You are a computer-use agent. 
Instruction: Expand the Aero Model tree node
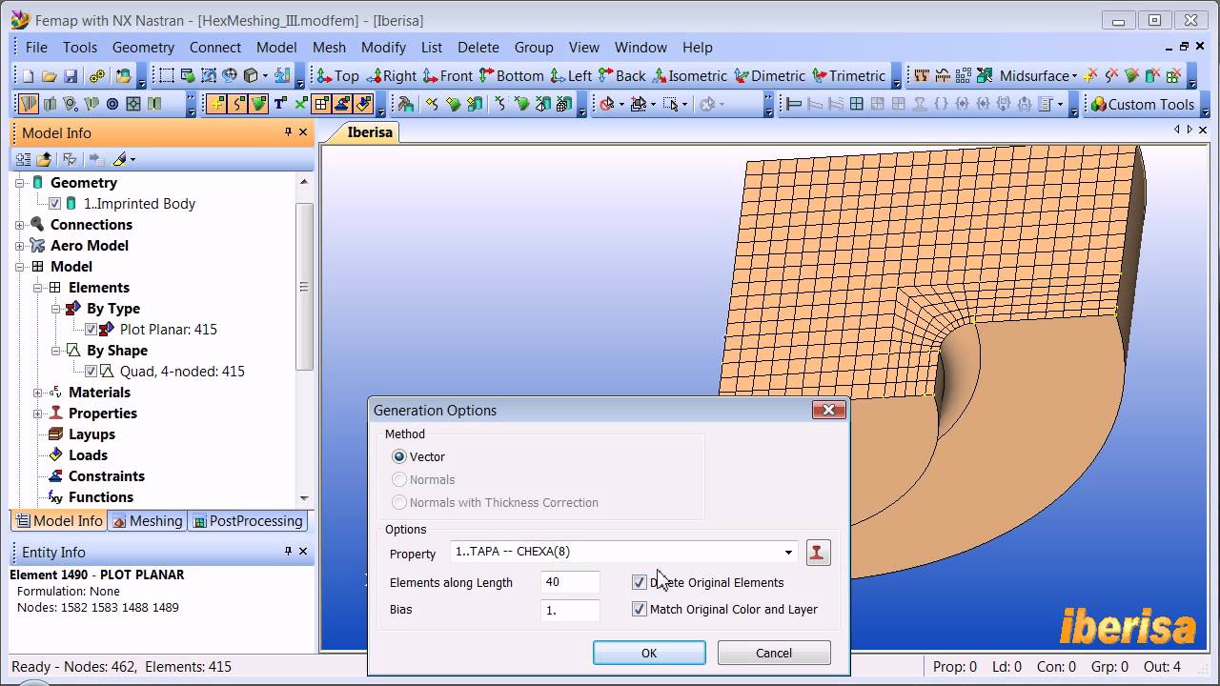pyautogui.click(x=20, y=246)
